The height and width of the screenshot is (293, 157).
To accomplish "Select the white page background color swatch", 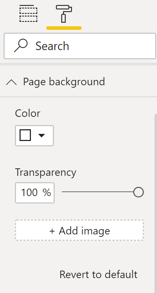I will coord(25,135).
